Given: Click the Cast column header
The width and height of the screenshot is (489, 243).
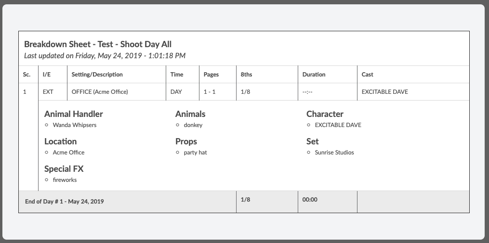Looking at the screenshot, I should [367, 75].
